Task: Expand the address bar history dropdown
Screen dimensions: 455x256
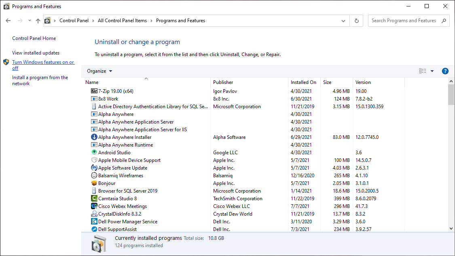Action: tap(343, 21)
